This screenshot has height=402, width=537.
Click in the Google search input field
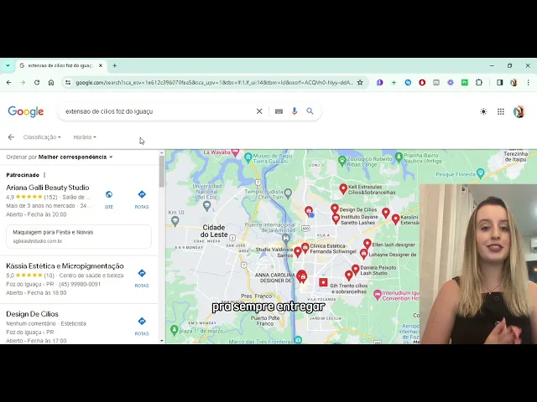coord(158,111)
